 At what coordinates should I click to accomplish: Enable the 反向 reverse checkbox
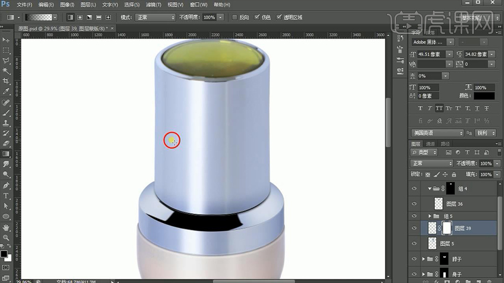point(234,17)
